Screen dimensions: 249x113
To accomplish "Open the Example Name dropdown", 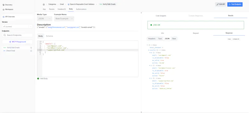I will (64, 19).
